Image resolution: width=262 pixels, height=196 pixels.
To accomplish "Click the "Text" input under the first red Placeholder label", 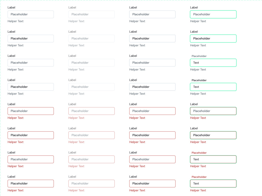I will [x=213, y=159].
